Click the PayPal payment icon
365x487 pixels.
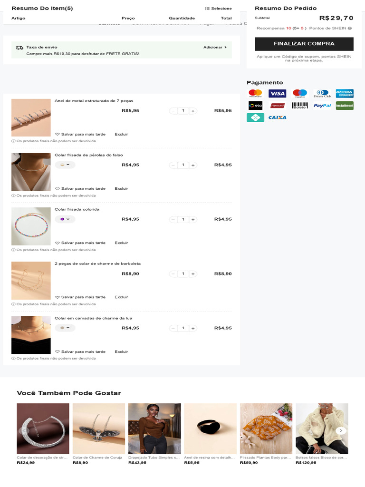[322, 106]
